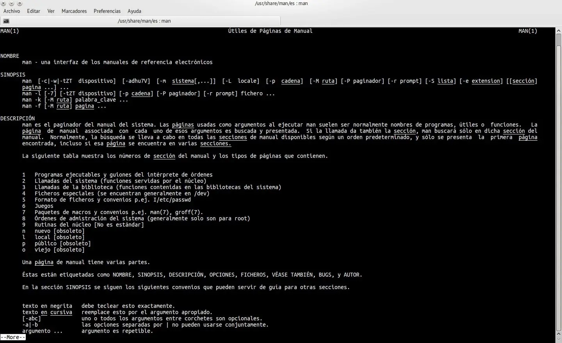Click the row '8 Órdenes de admistración del sistema'

[x=136, y=218]
